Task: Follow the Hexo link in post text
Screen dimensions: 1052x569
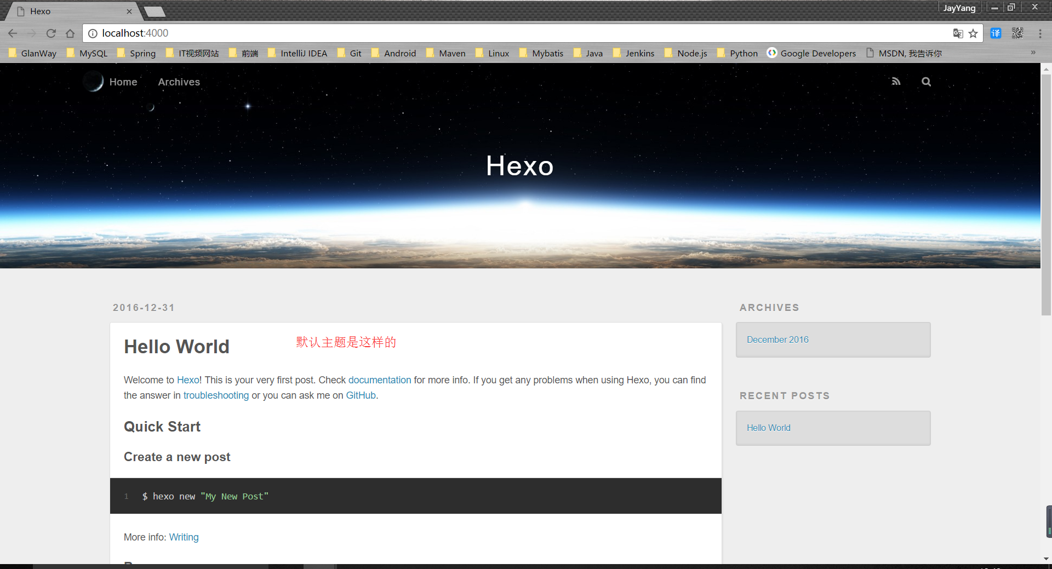Action: pos(188,380)
